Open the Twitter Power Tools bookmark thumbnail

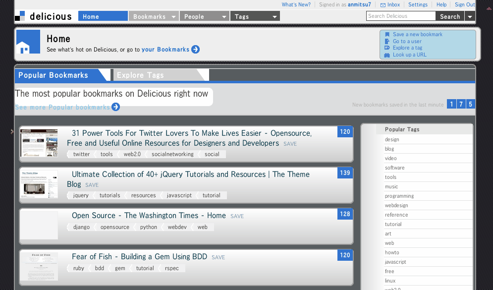(x=39, y=143)
